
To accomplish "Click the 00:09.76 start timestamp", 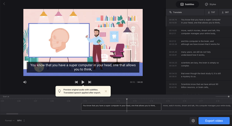I will (173, 20).
